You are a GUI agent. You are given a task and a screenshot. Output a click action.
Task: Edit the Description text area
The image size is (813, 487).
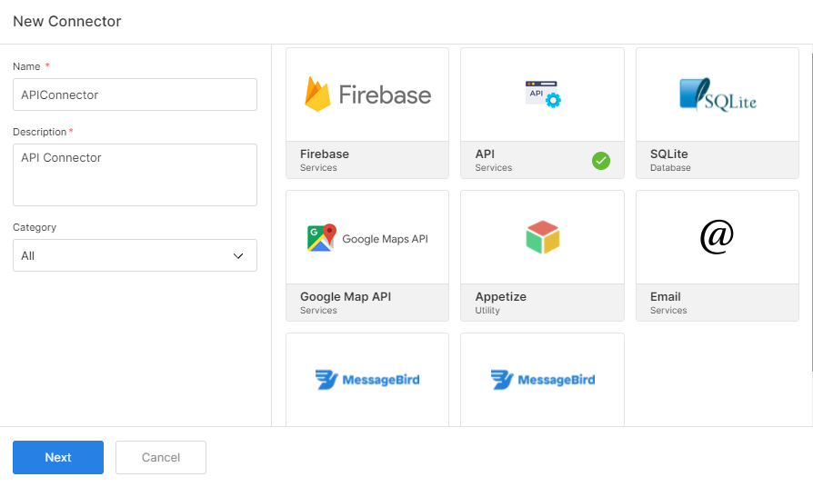pos(135,174)
